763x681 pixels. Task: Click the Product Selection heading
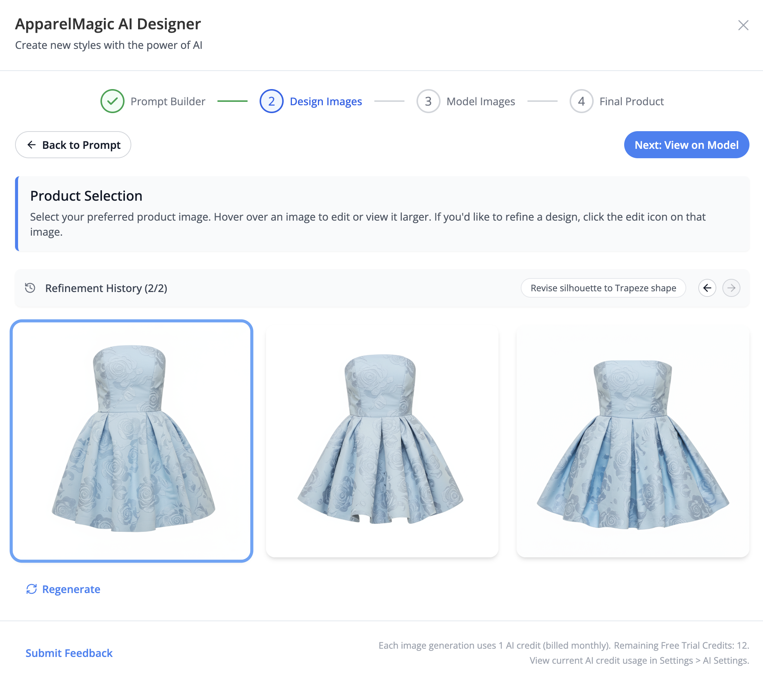[x=86, y=196]
